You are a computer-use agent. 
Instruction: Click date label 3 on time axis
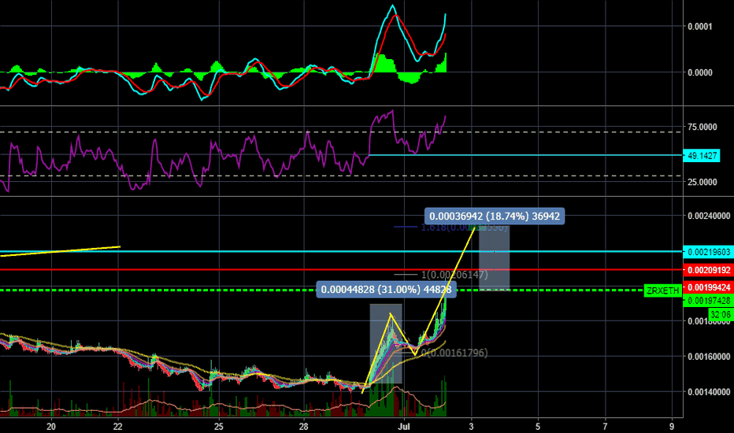pos(472,427)
